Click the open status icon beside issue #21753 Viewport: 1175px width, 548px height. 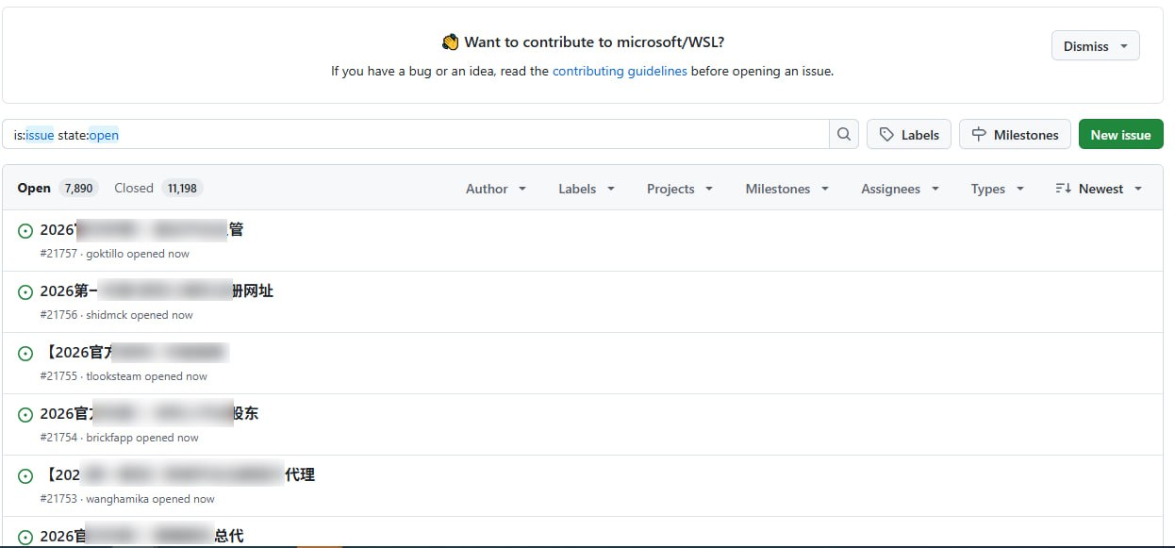[25, 475]
